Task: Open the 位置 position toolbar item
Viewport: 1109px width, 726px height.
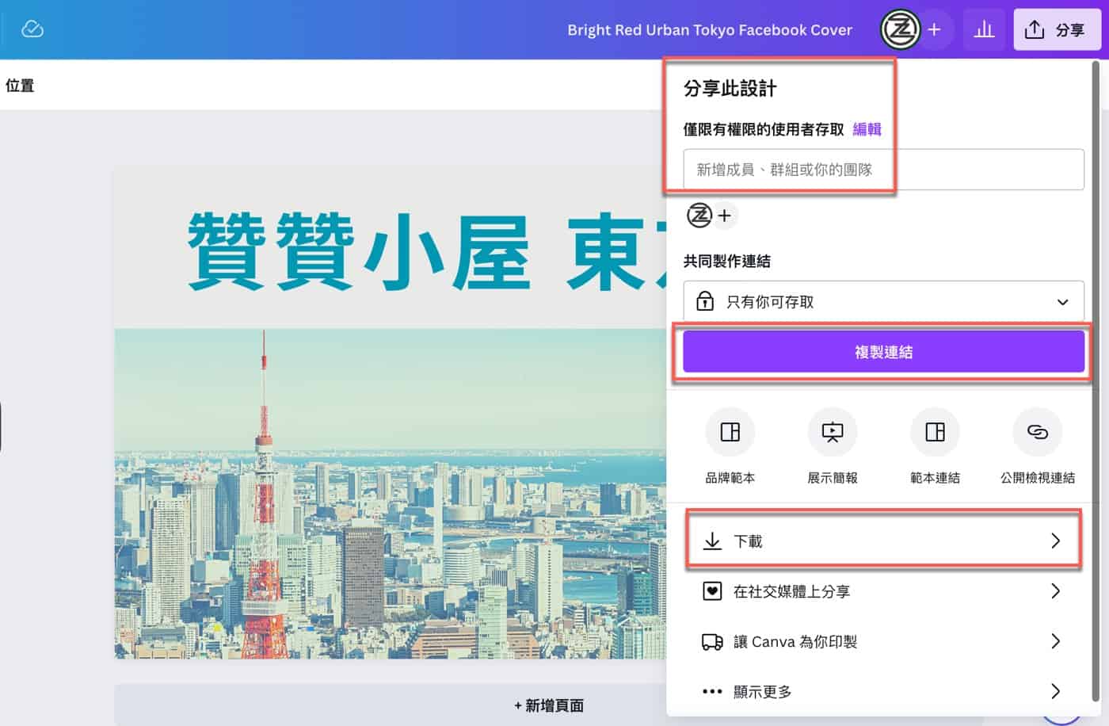Action: [x=20, y=86]
